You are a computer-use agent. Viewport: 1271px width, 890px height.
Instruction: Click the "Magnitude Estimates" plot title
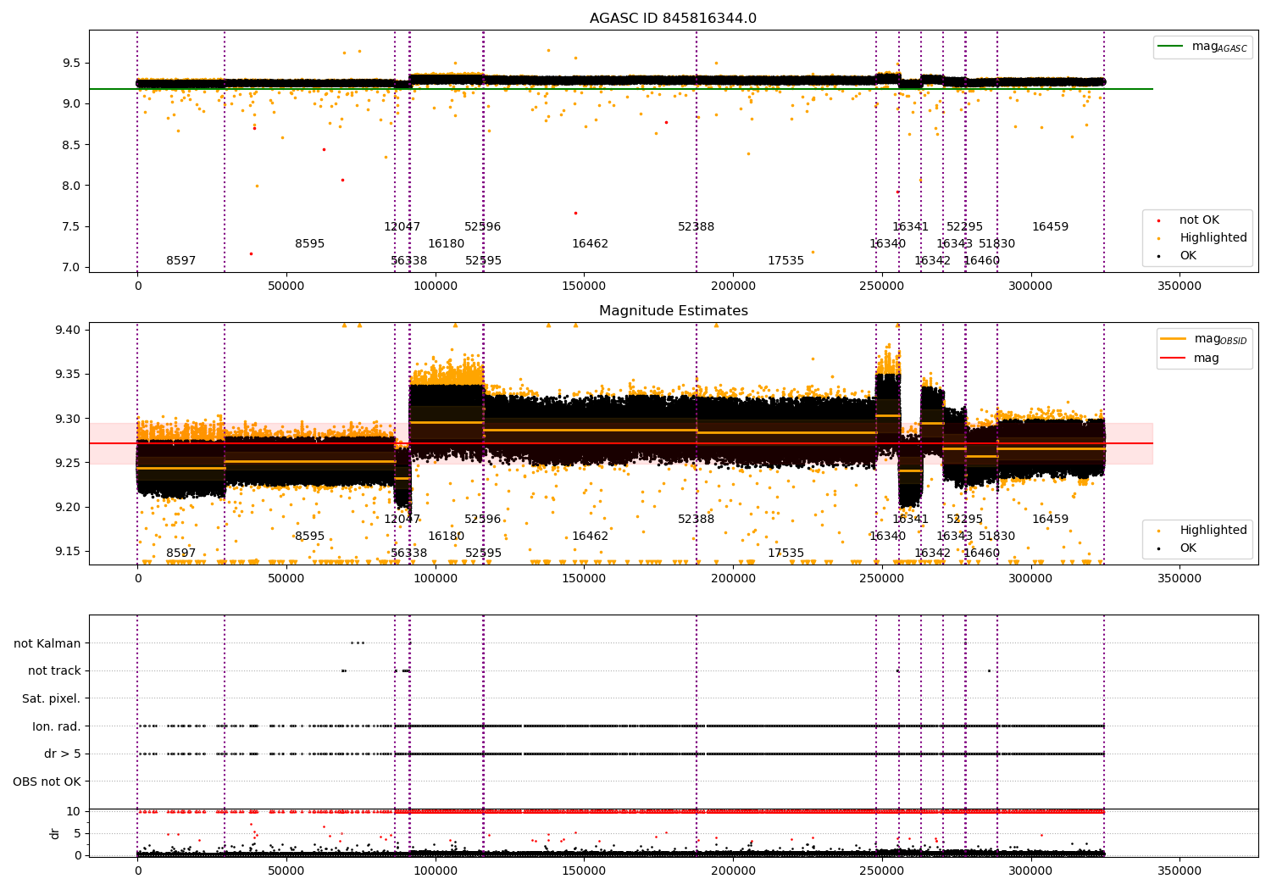pos(673,311)
